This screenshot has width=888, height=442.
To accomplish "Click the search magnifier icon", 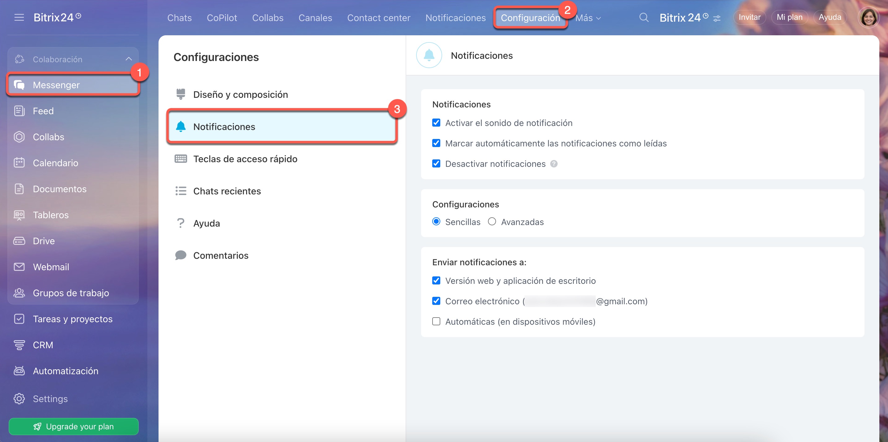I will [644, 17].
